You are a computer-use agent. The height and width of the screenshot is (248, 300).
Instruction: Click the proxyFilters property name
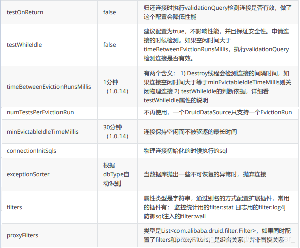click(x=22, y=235)
